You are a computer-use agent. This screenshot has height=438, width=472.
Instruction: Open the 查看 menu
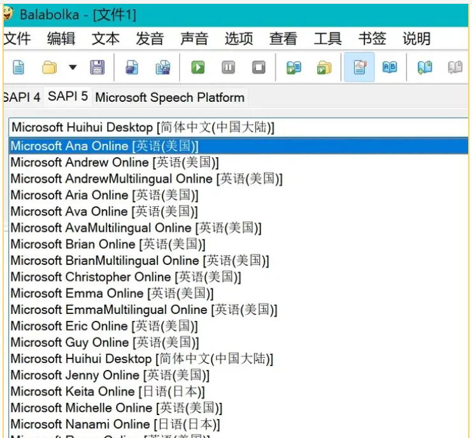(283, 38)
